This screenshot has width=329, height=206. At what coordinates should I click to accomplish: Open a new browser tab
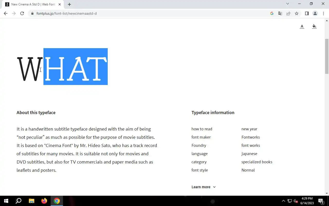69,4
